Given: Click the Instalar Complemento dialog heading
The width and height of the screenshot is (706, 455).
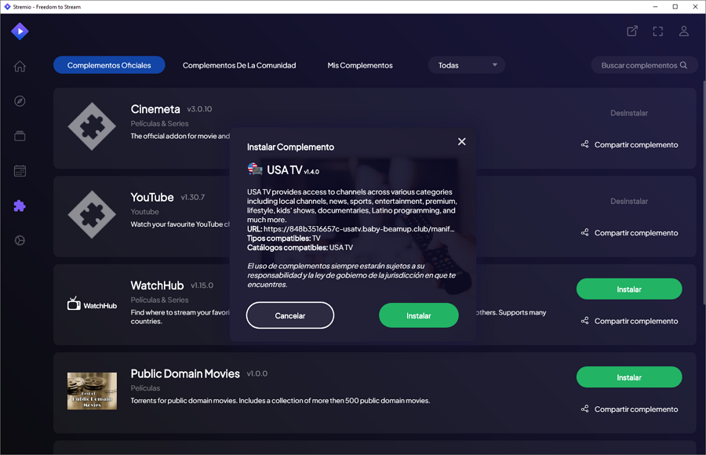Looking at the screenshot, I should point(290,147).
